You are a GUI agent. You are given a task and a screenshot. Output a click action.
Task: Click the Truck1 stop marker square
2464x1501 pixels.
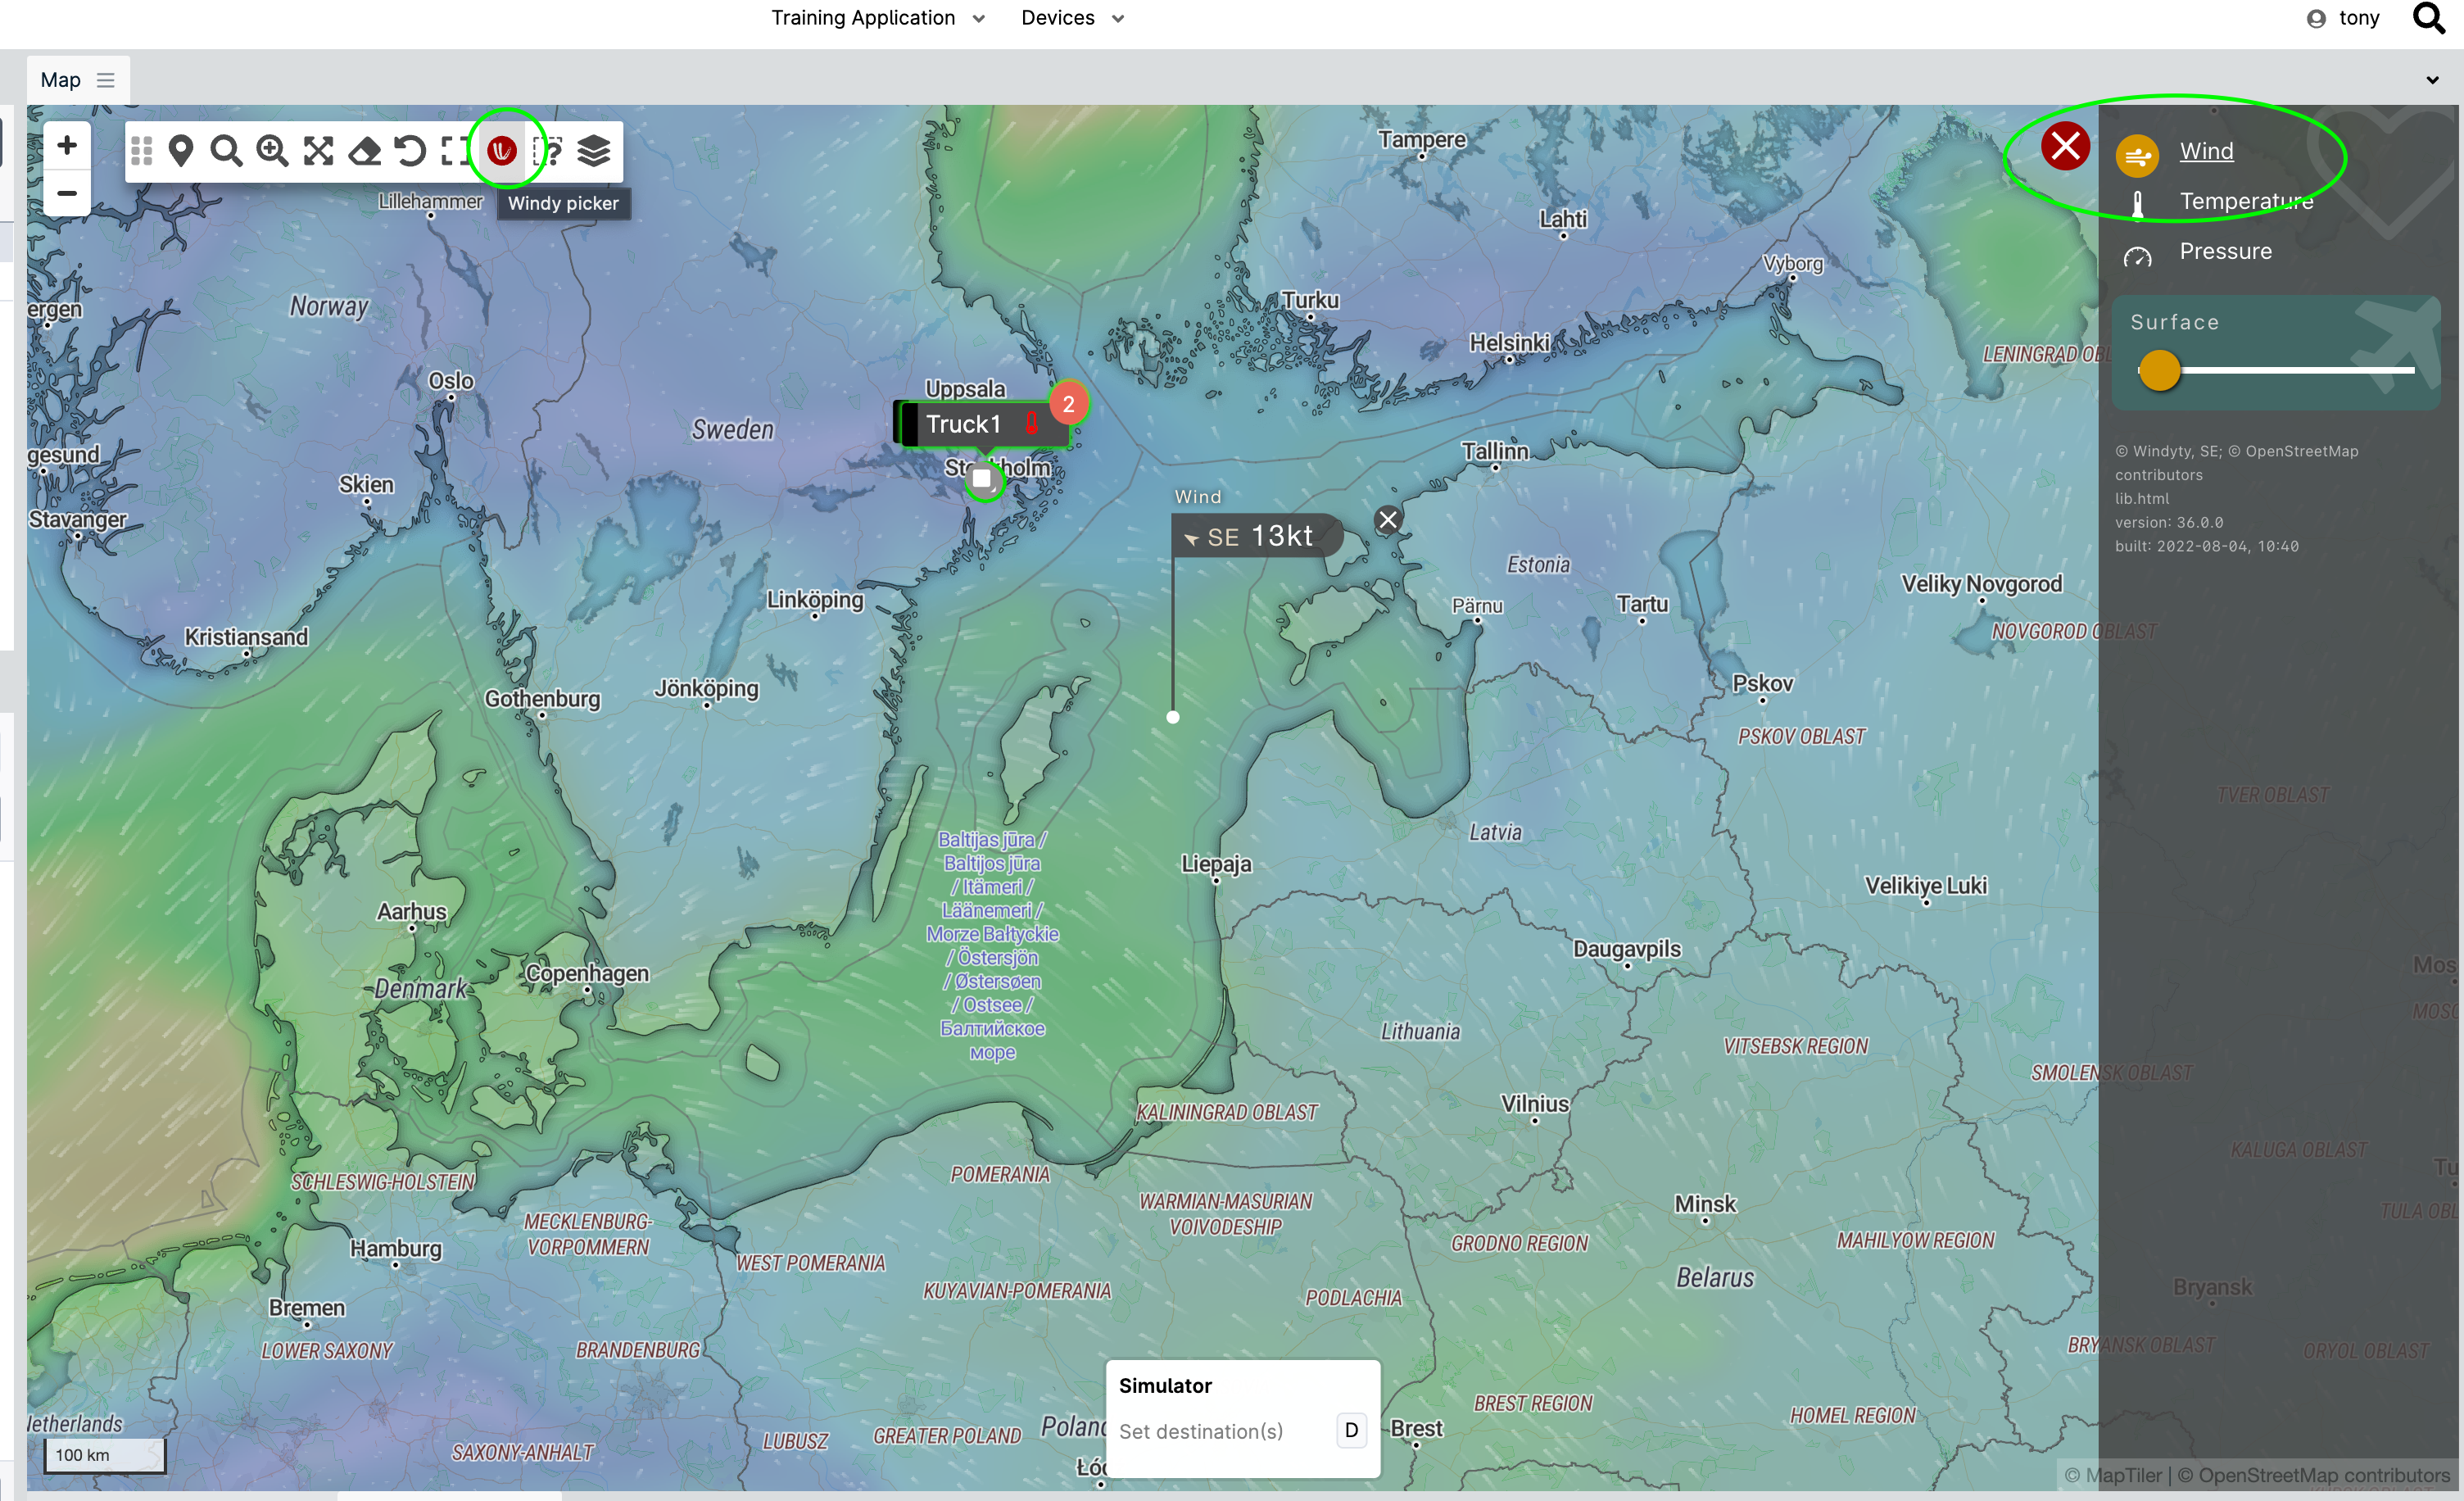(983, 479)
